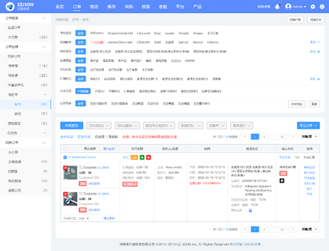
Task: Click the 展示更多 link below the product list
Action: click(110, 218)
